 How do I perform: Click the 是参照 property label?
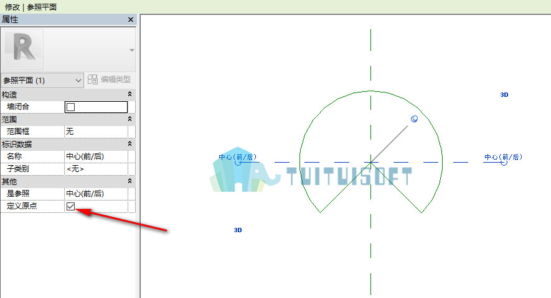coord(18,194)
